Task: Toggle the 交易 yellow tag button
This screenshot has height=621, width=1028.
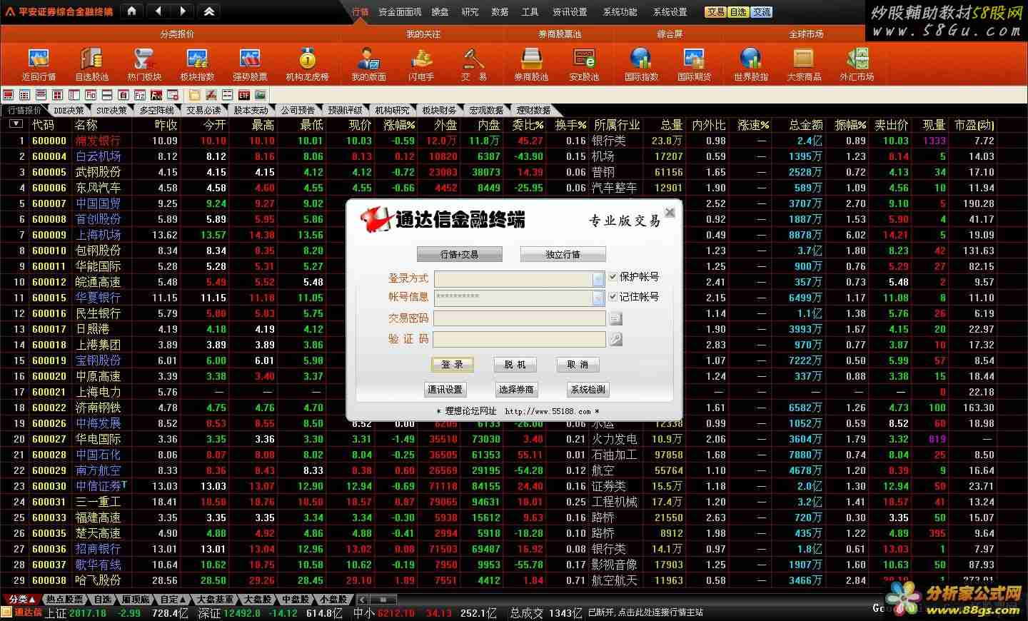Action: [x=716, y=12]
